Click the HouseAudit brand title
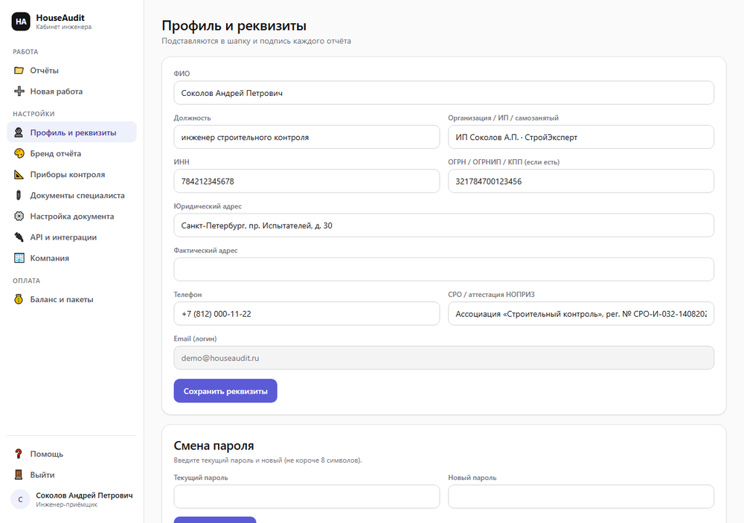This screenshot has height=523, width=744. tap(60, 18)
